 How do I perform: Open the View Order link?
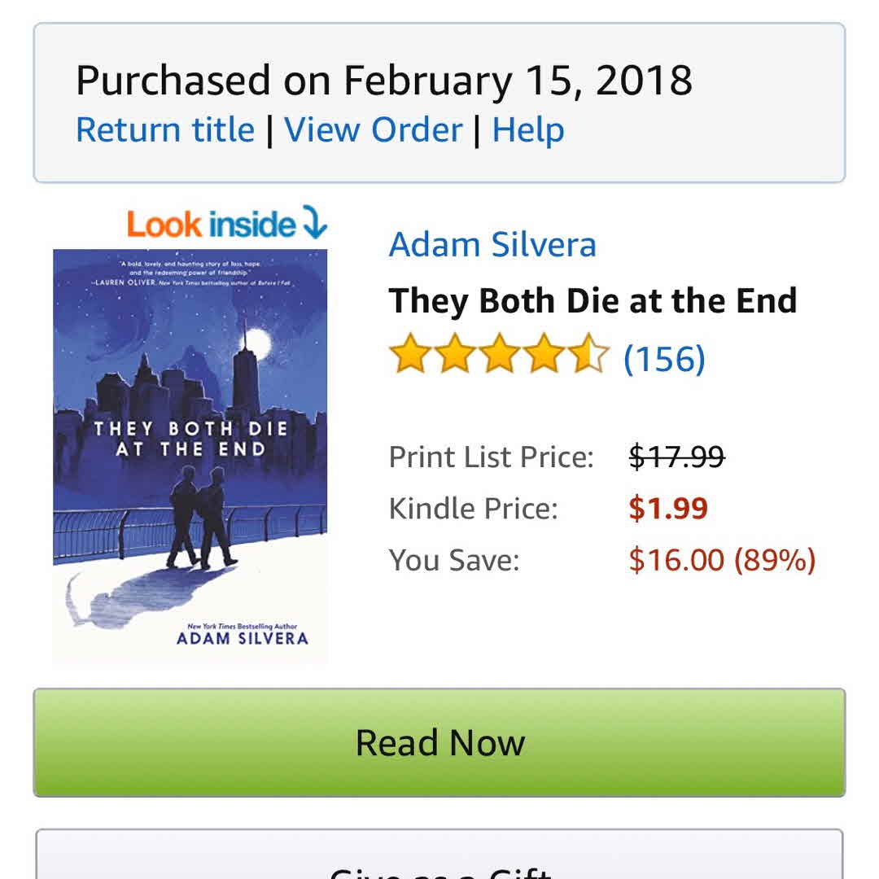point(374,130)
